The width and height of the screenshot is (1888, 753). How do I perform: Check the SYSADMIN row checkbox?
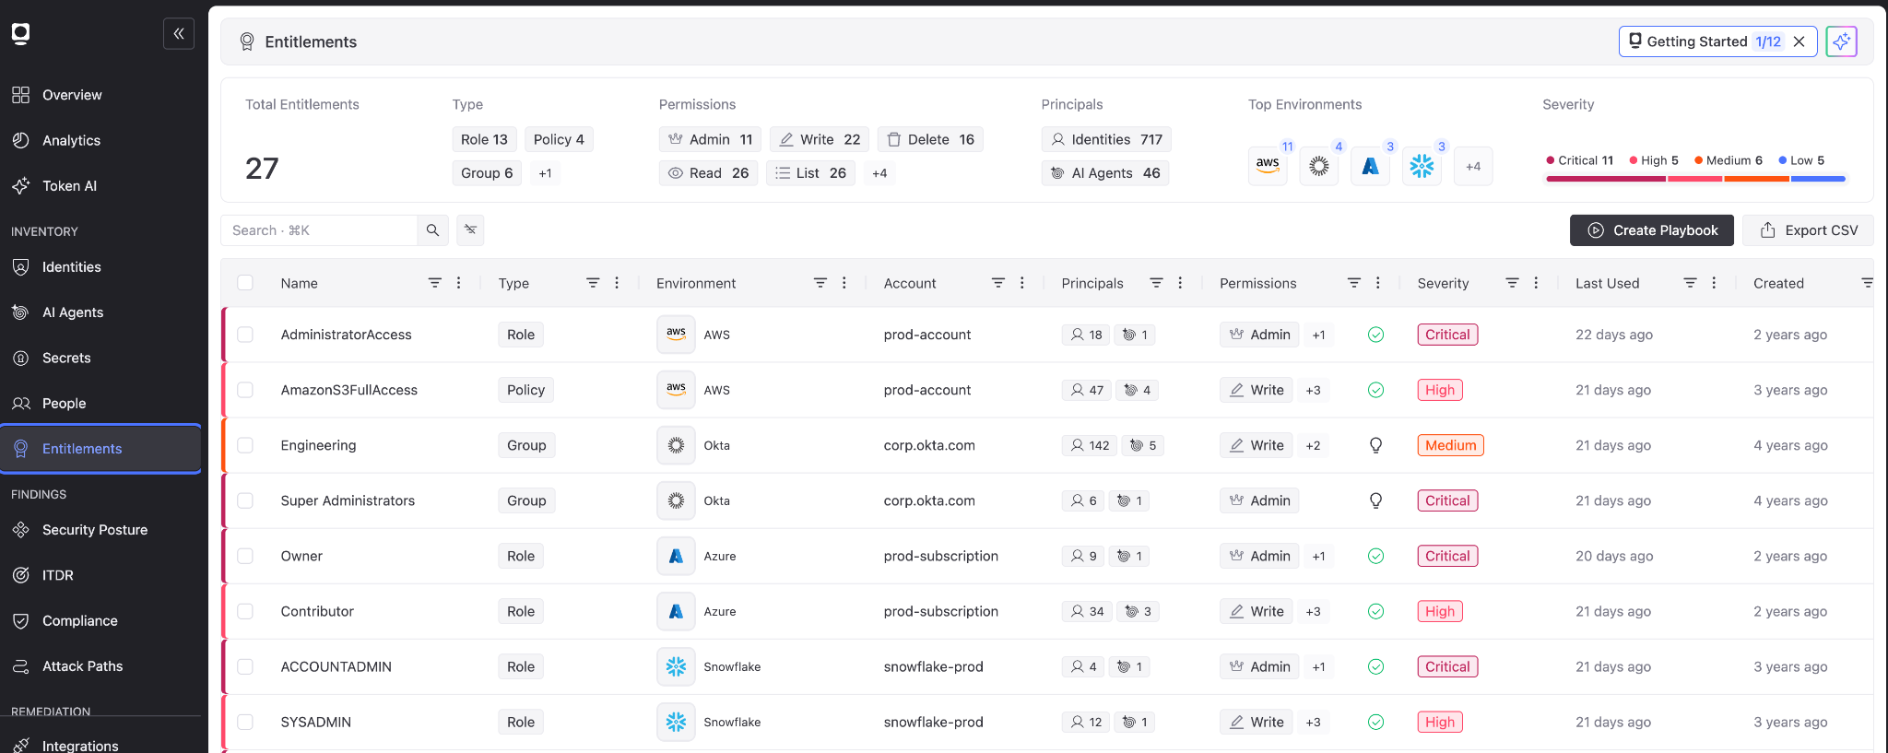pos(245,722)
